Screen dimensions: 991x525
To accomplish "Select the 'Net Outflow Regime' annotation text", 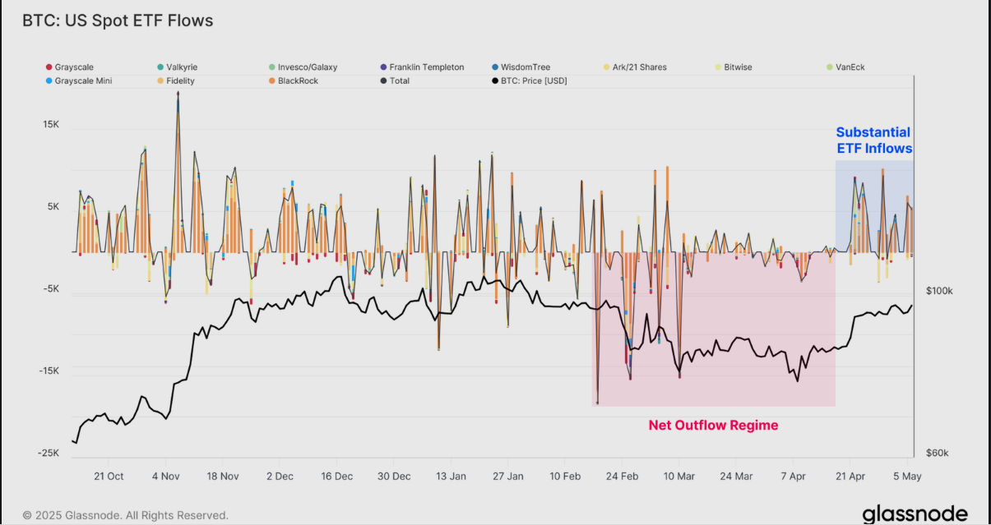I will point(713,426).
